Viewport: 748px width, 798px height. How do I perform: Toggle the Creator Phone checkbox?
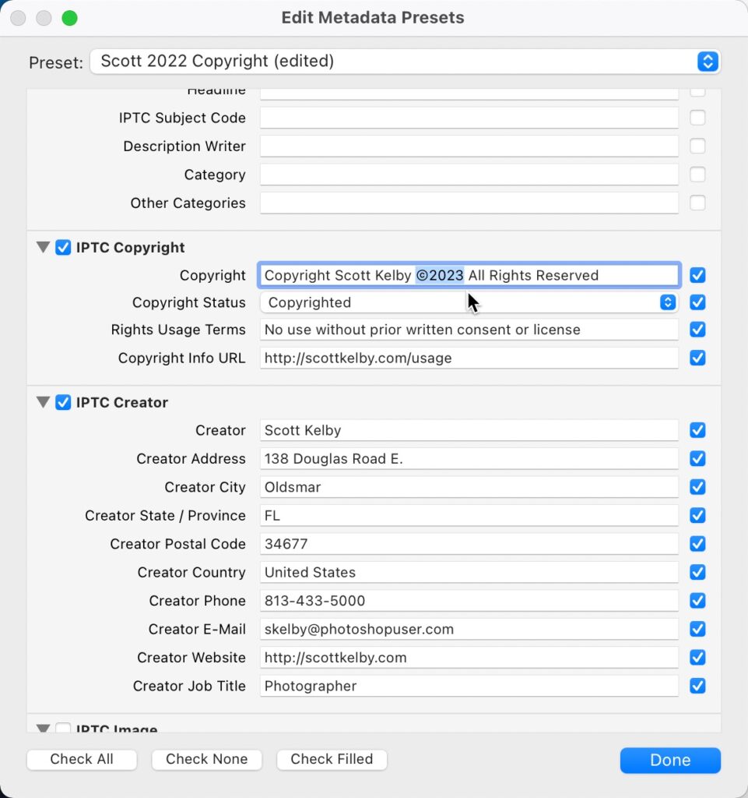[x=697, y=601]
